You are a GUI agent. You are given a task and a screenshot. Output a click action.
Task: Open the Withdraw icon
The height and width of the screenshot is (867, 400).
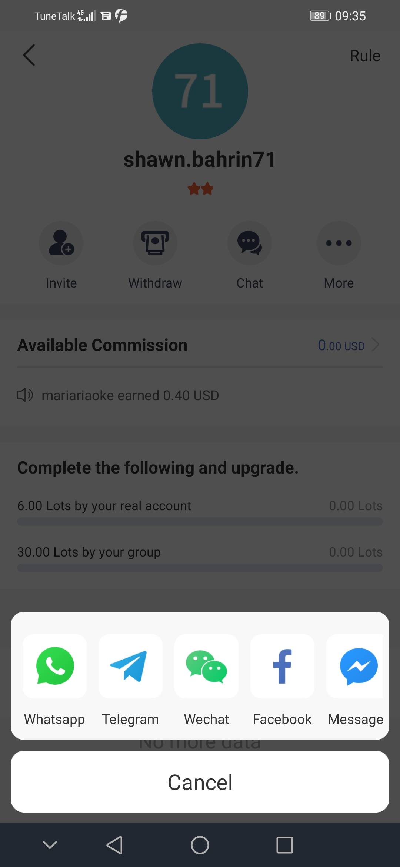click(x=155, y=243)
